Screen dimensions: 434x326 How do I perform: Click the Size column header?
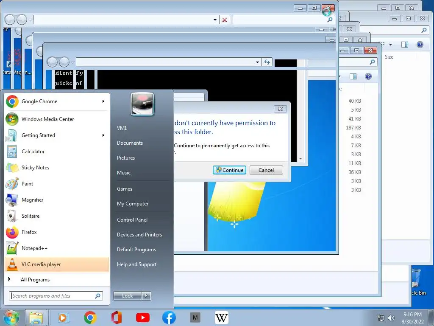389,57
